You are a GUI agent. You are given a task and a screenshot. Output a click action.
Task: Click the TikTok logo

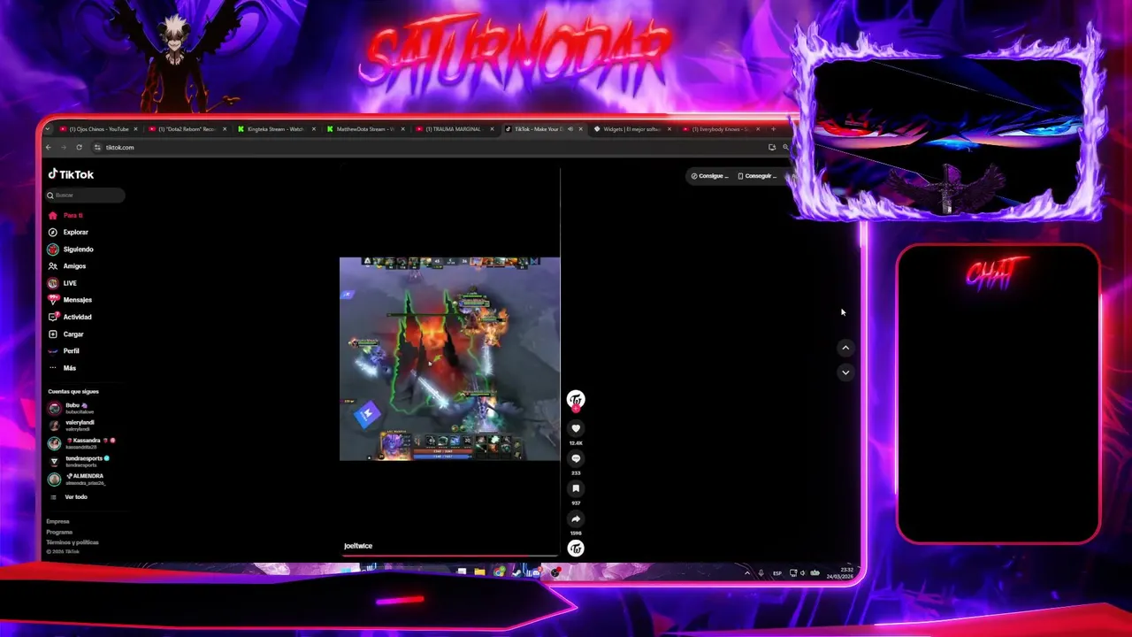[71, 174]
